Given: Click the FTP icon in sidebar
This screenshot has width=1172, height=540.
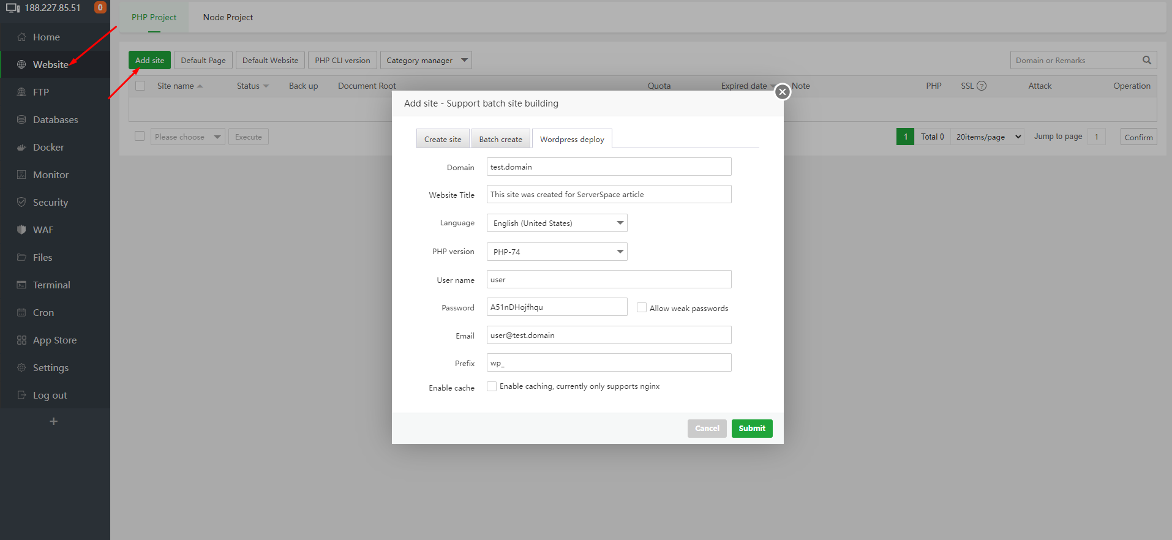Looking at the screenshot, I should pos(21,92).
